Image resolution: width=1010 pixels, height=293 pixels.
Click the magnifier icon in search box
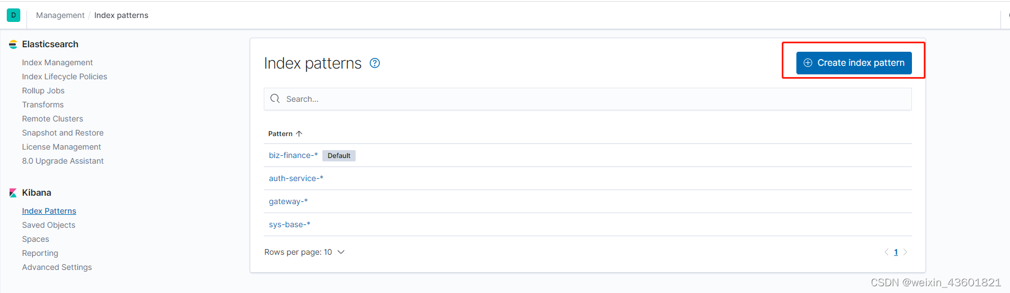(x=275, y=98)
